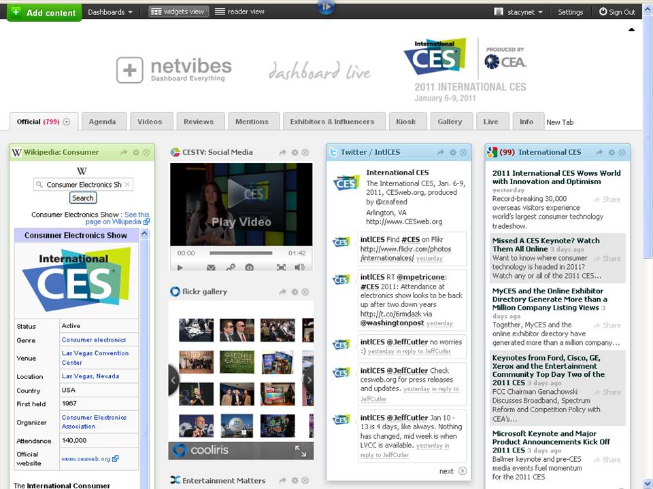This screenshot has width=653, height=489.
Task: Click the Sign Out power icon
Action: click(603, 12)
